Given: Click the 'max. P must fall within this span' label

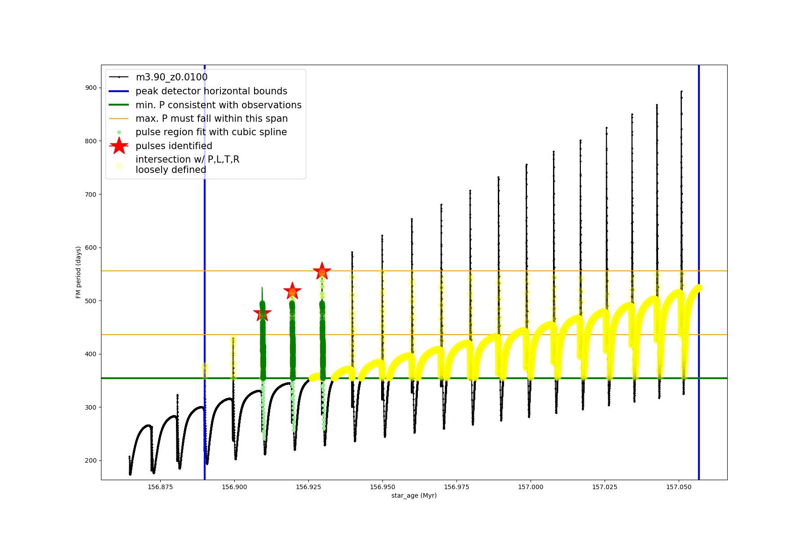Looking at the screenshot, I should coord(211,119).
